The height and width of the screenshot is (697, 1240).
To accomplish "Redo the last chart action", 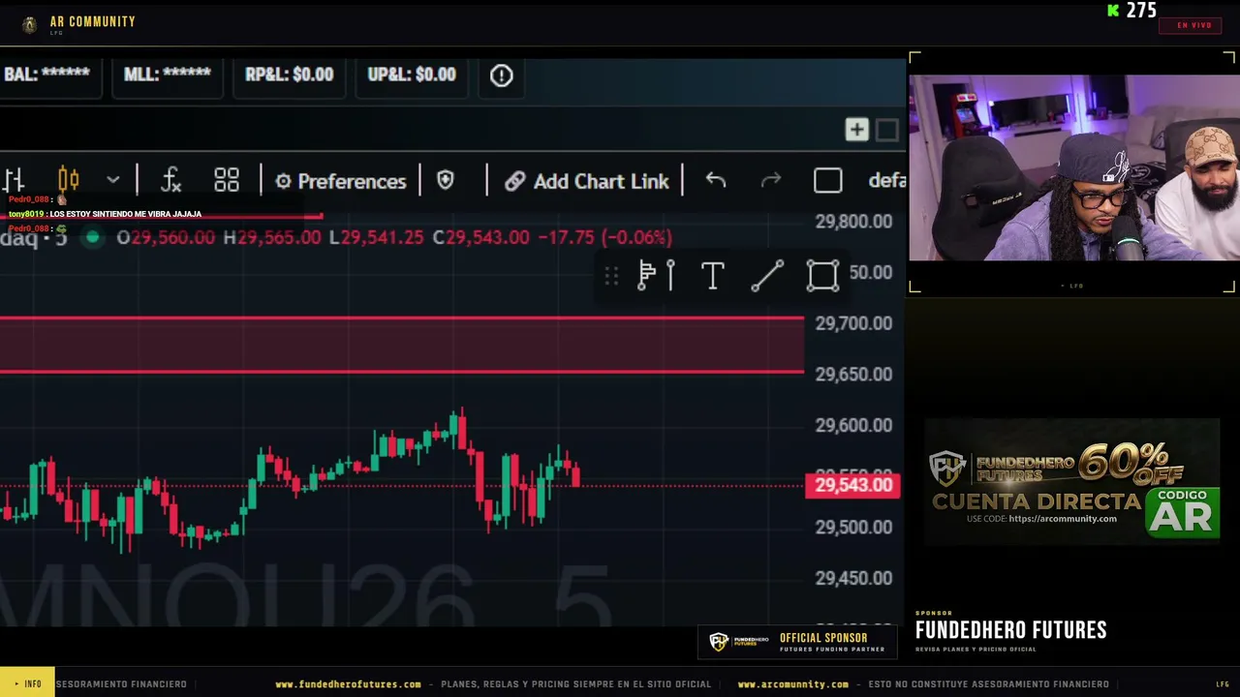I will pyautogui.click(x=771, y=180).
